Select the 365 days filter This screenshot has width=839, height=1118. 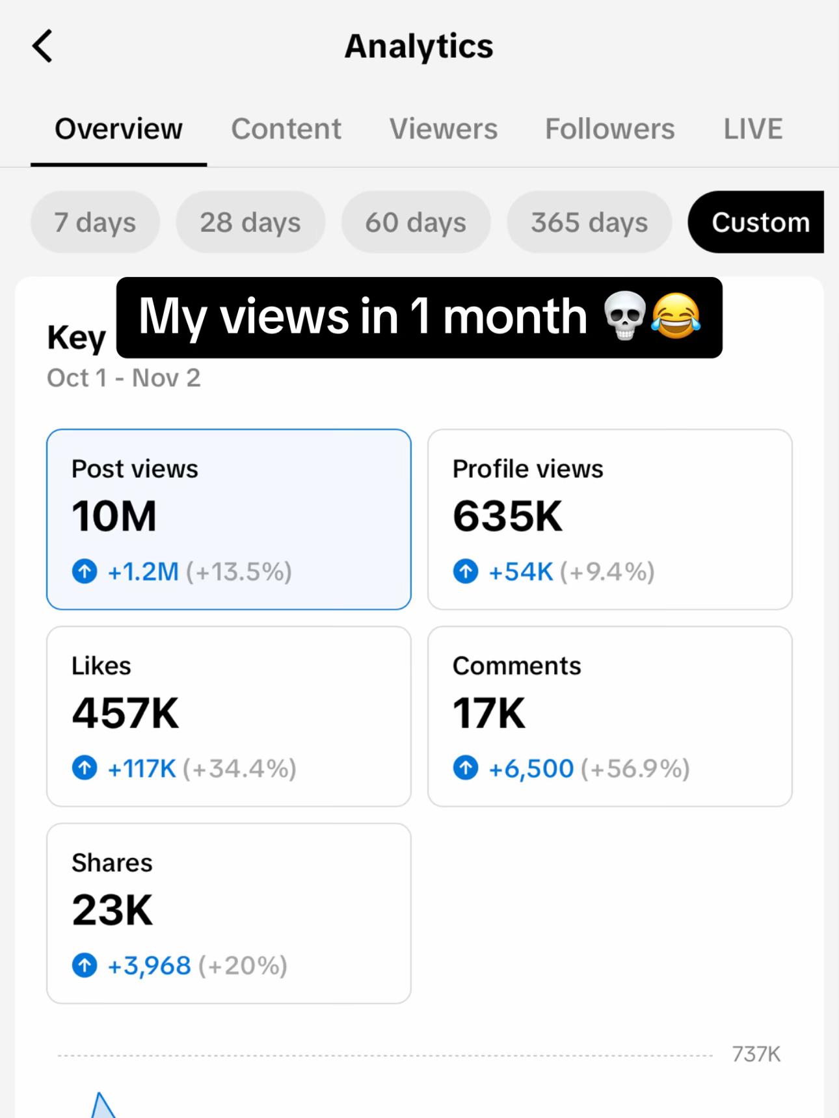pyautogui.click(x=589, y=222)
